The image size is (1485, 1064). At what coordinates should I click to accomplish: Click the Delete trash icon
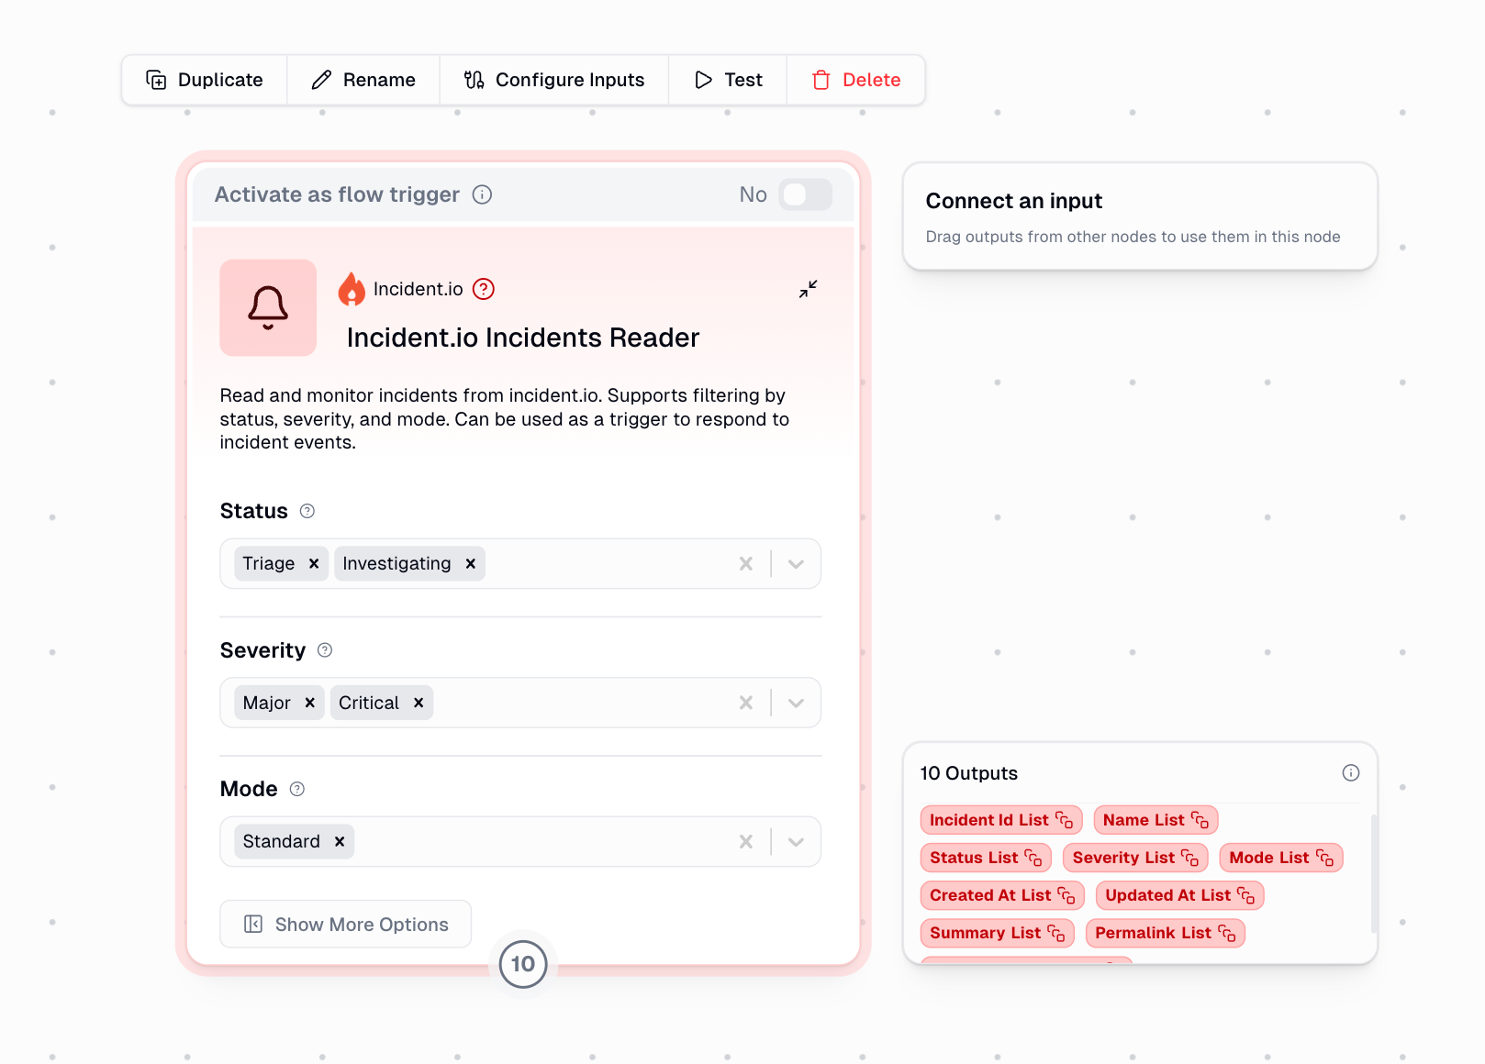pos(821,81)
